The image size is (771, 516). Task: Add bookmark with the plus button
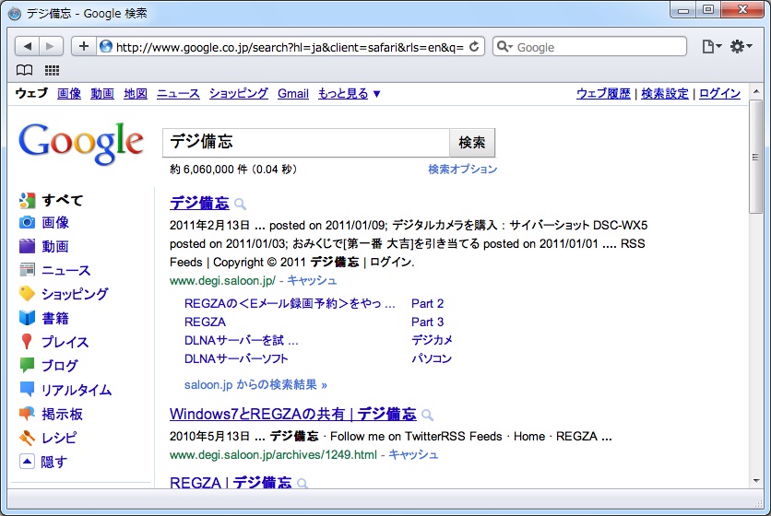click(x=84, y=47)
